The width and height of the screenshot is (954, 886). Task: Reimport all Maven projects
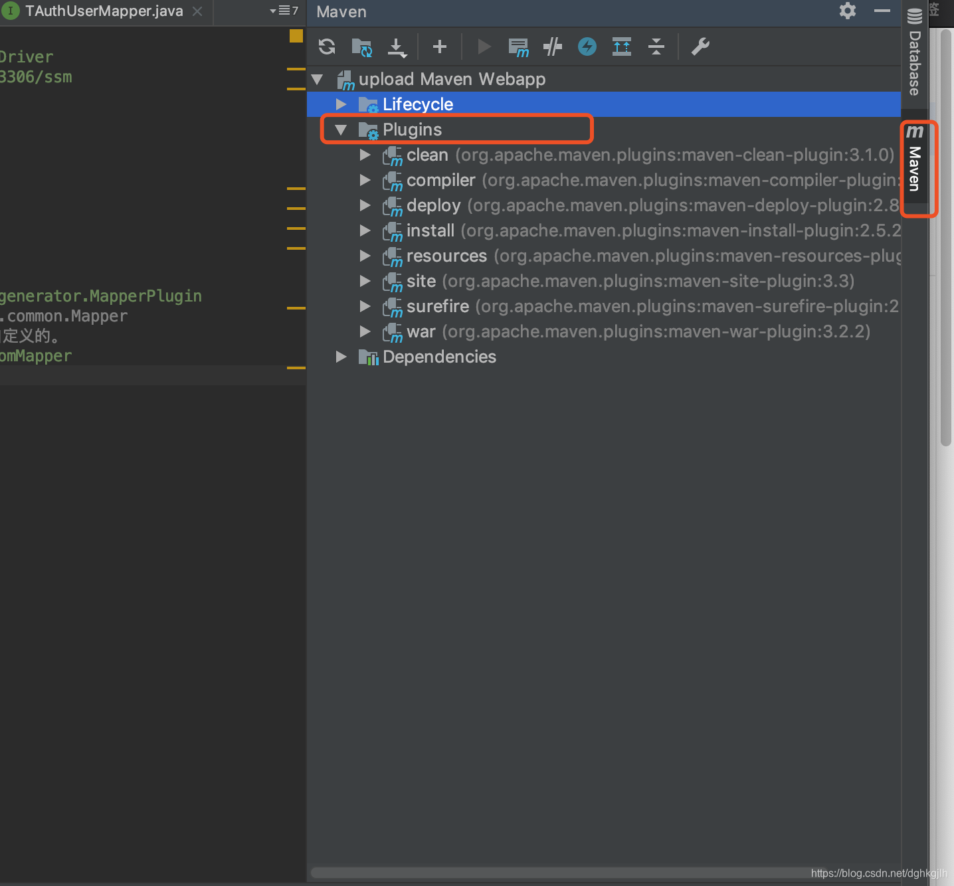(x=327, y=46)
